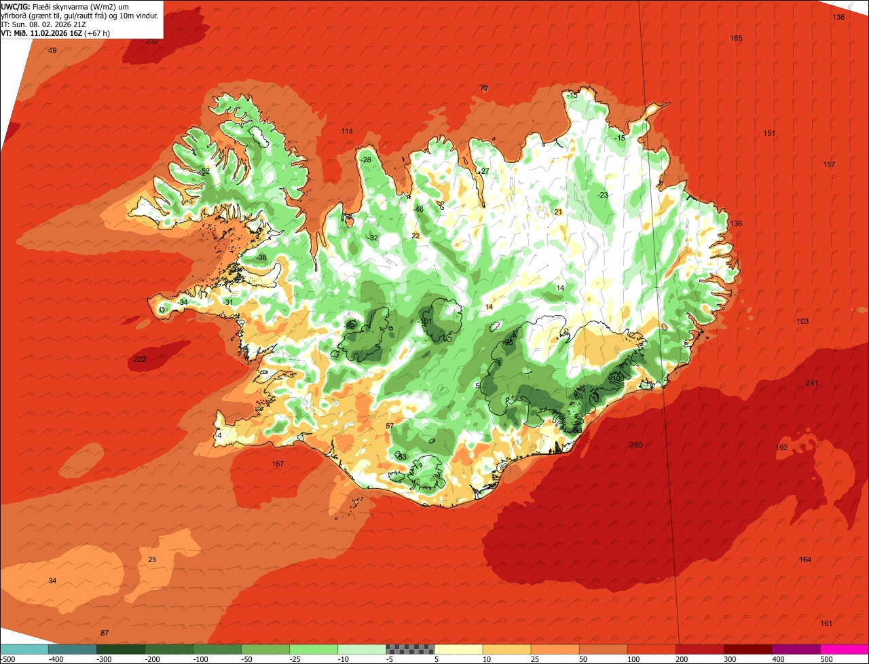Click the 22 flux value on the map
869x664 pixels.
415,236
